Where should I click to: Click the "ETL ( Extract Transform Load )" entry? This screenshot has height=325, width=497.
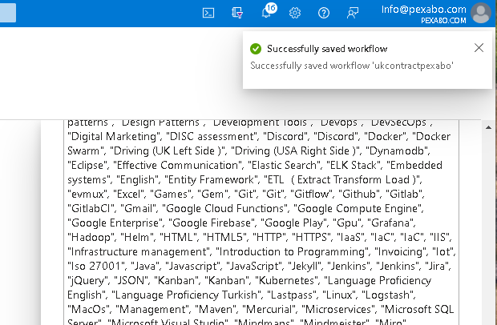[x=341, y=179]
